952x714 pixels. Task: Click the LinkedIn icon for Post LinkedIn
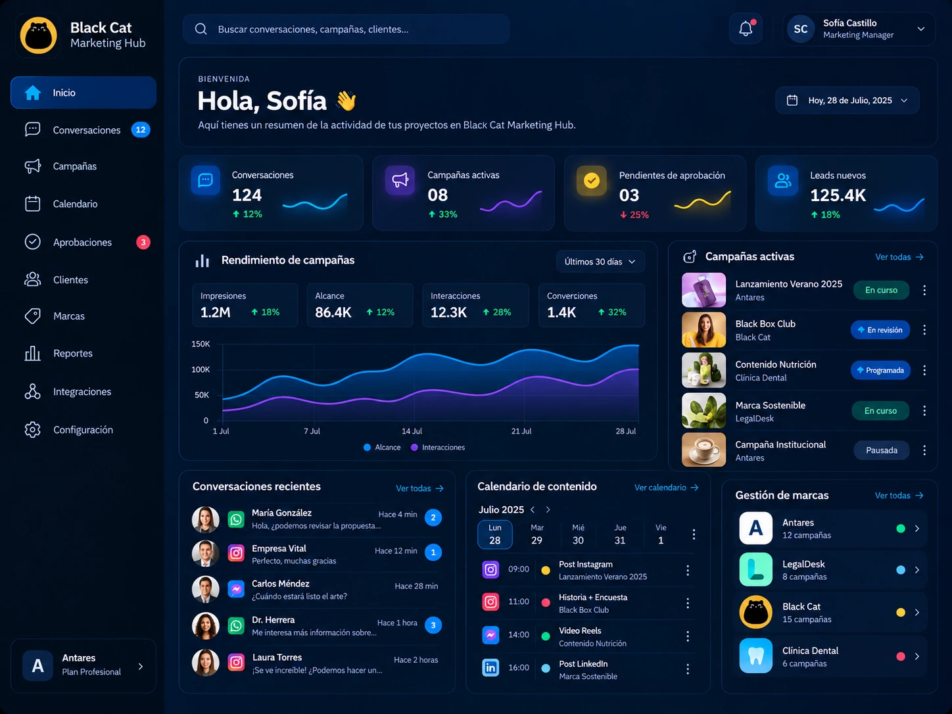pos(490,668)
